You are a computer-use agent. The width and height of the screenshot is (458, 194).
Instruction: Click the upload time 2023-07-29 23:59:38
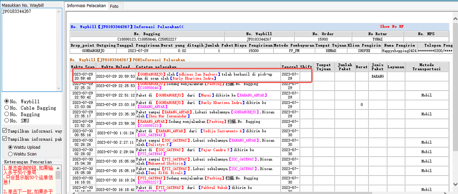tap(115, 123)
